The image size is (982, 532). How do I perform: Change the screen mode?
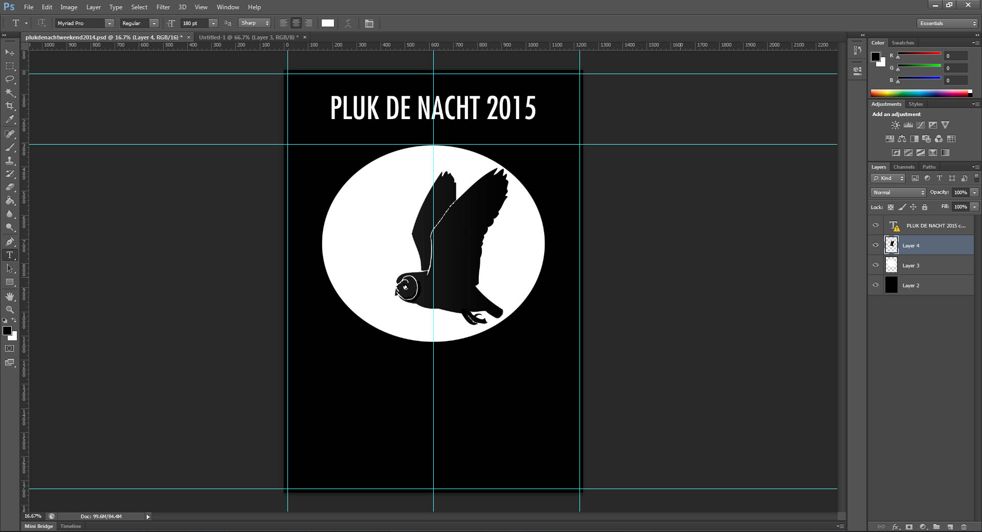click(10, 362)
